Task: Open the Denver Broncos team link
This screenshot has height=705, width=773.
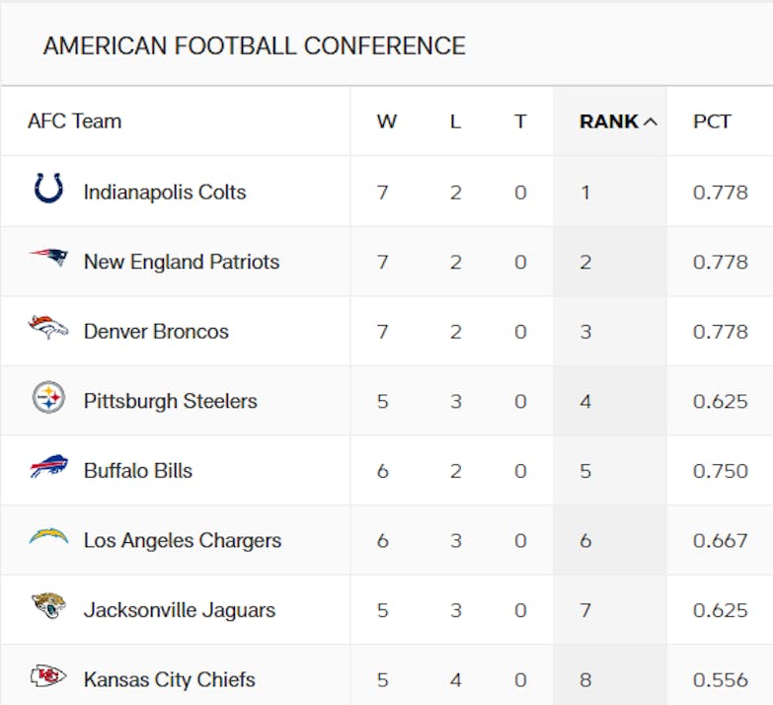Action: 156,332
